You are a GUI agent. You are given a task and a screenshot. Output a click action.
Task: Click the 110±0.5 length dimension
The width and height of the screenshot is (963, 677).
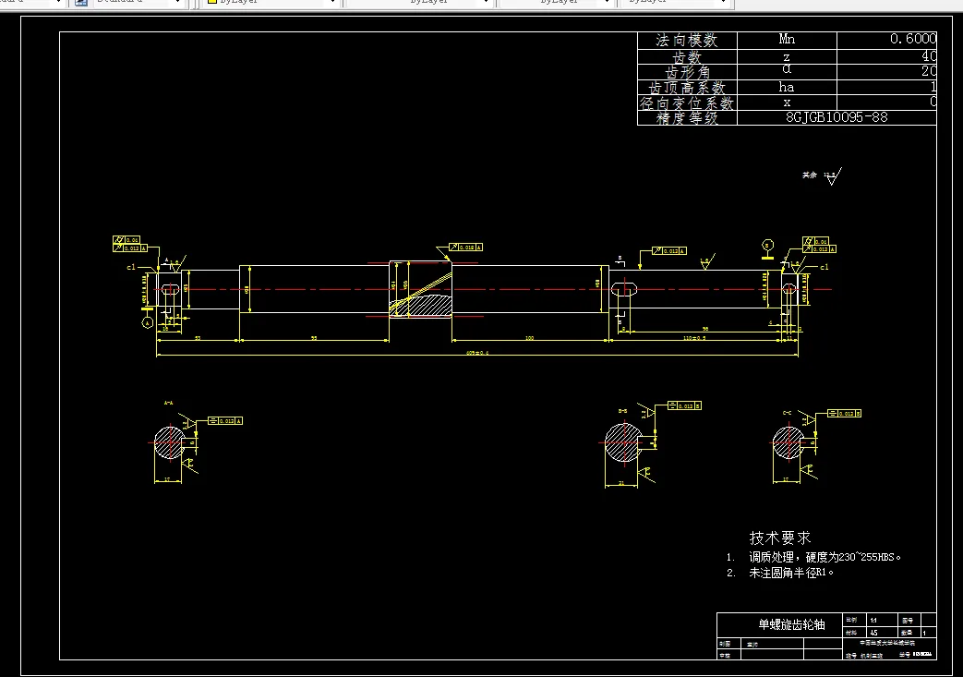[694, 338]
